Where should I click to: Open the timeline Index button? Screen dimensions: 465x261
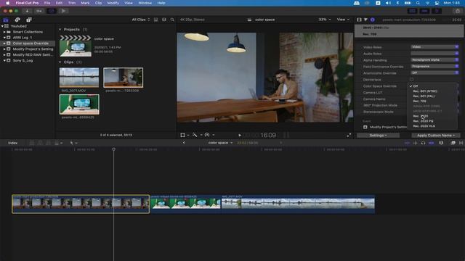[13, 143]
